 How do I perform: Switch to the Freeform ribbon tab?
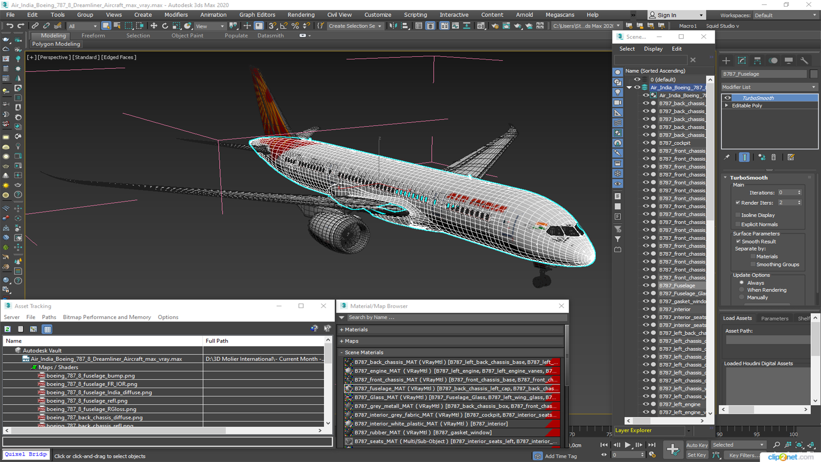click(x=93, y=36)
